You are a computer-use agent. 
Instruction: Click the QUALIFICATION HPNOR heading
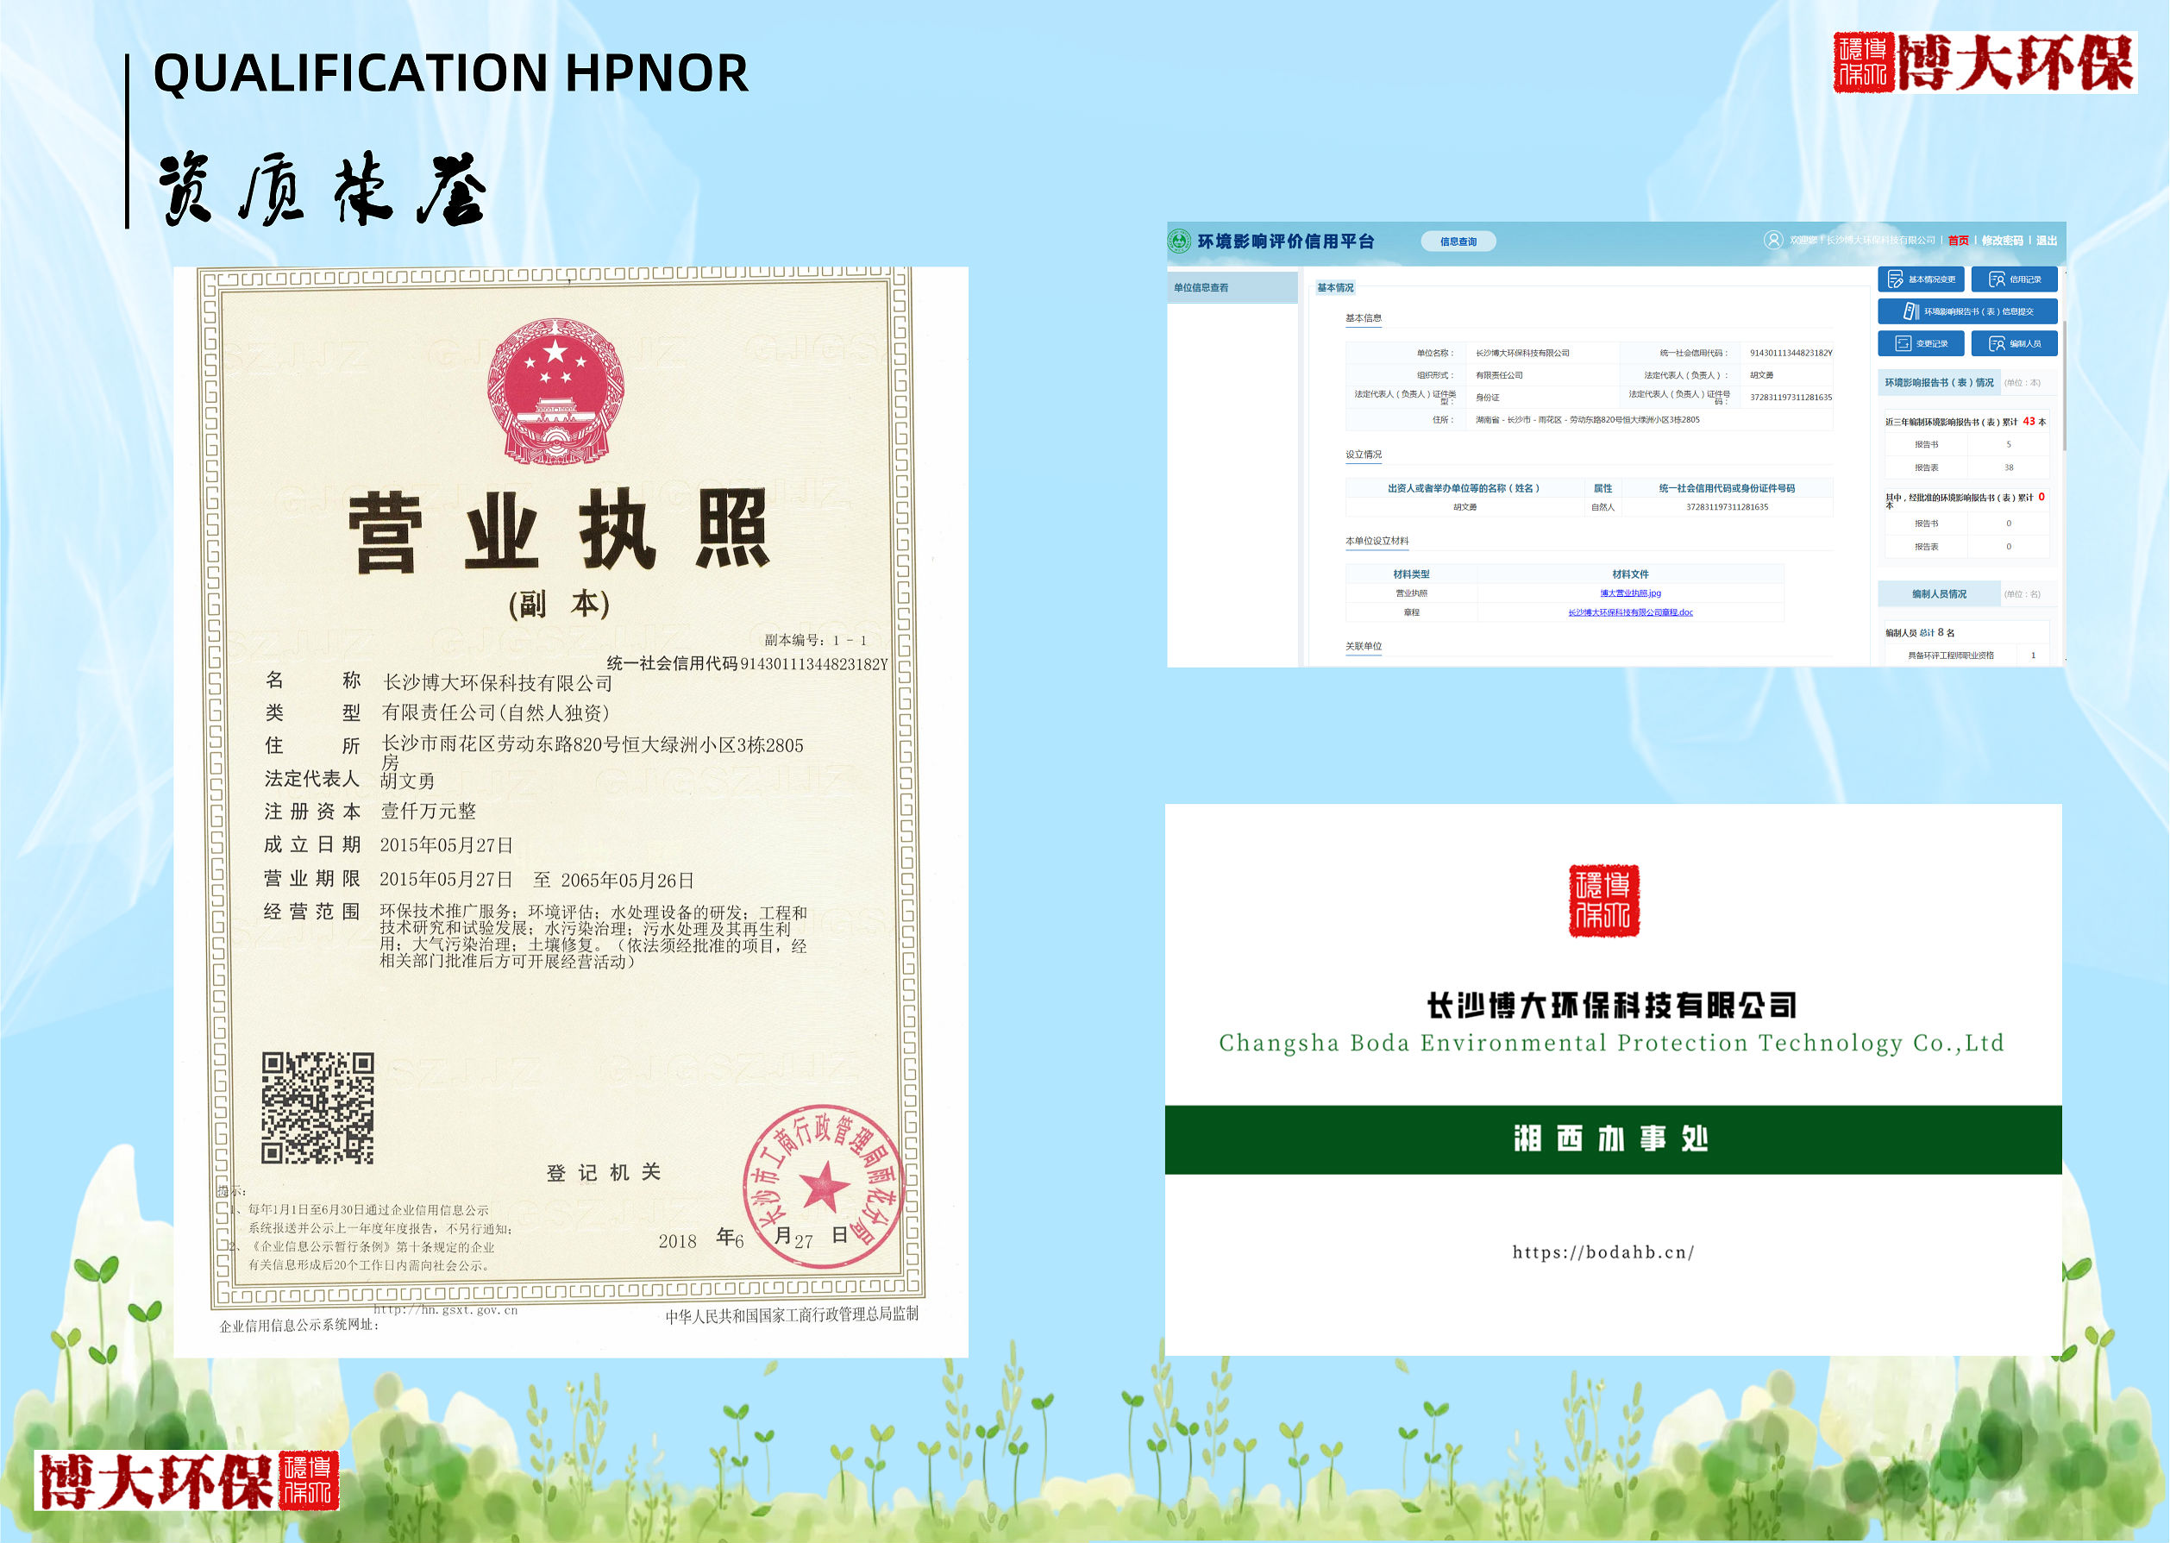[451, 73]
